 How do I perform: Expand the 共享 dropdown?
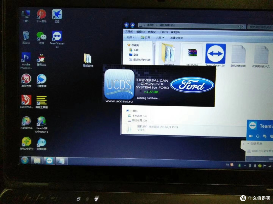point(160,38)
